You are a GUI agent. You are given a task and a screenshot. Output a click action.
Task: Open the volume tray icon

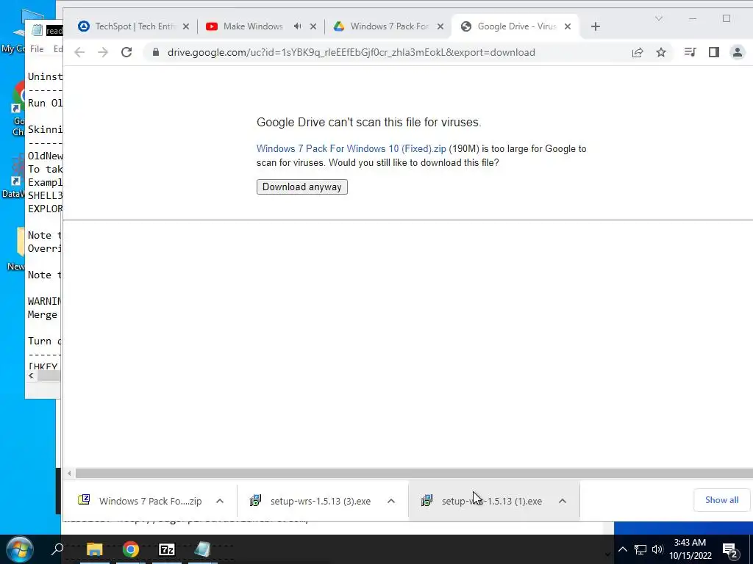pos(657,549)
